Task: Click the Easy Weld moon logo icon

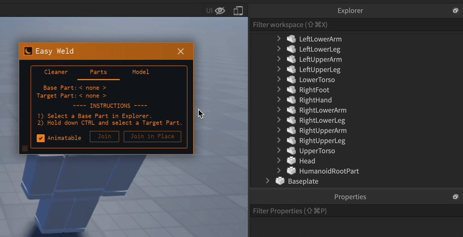Action: pos(28,51)
